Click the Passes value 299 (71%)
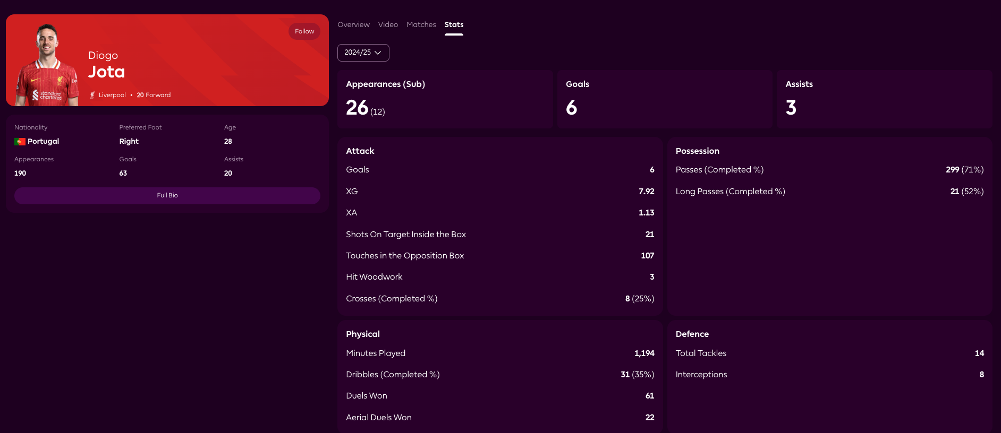 click(x=964, y=170)
